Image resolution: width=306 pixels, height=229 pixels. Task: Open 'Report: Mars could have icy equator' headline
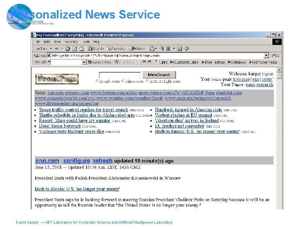(x=75, y=120)
